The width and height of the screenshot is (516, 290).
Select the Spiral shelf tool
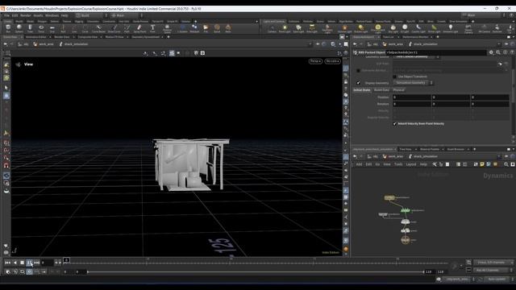pyautogui.click(x=217, y=29)
